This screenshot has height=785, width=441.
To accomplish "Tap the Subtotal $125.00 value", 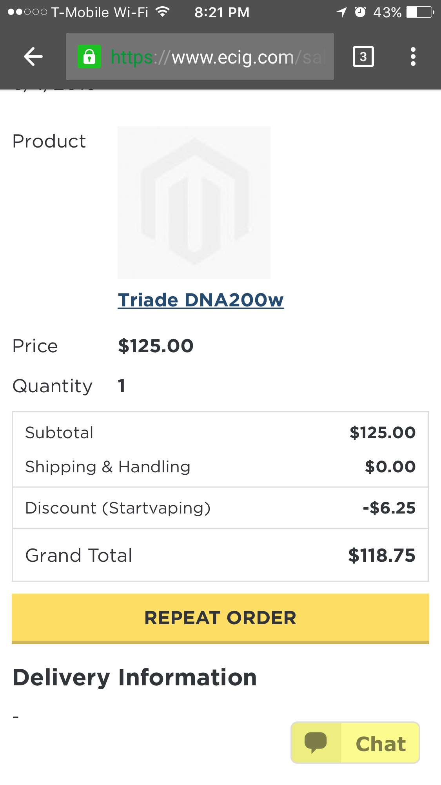I will (x=382, y=433).
